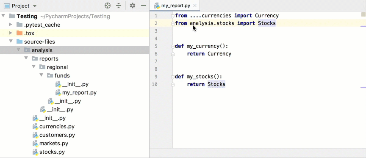Click the error stripe mark beside line 2

[363, 26]
